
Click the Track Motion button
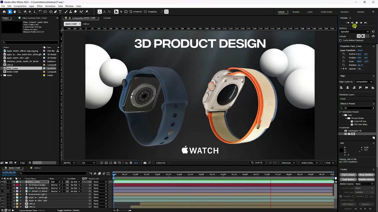(348, 179)
